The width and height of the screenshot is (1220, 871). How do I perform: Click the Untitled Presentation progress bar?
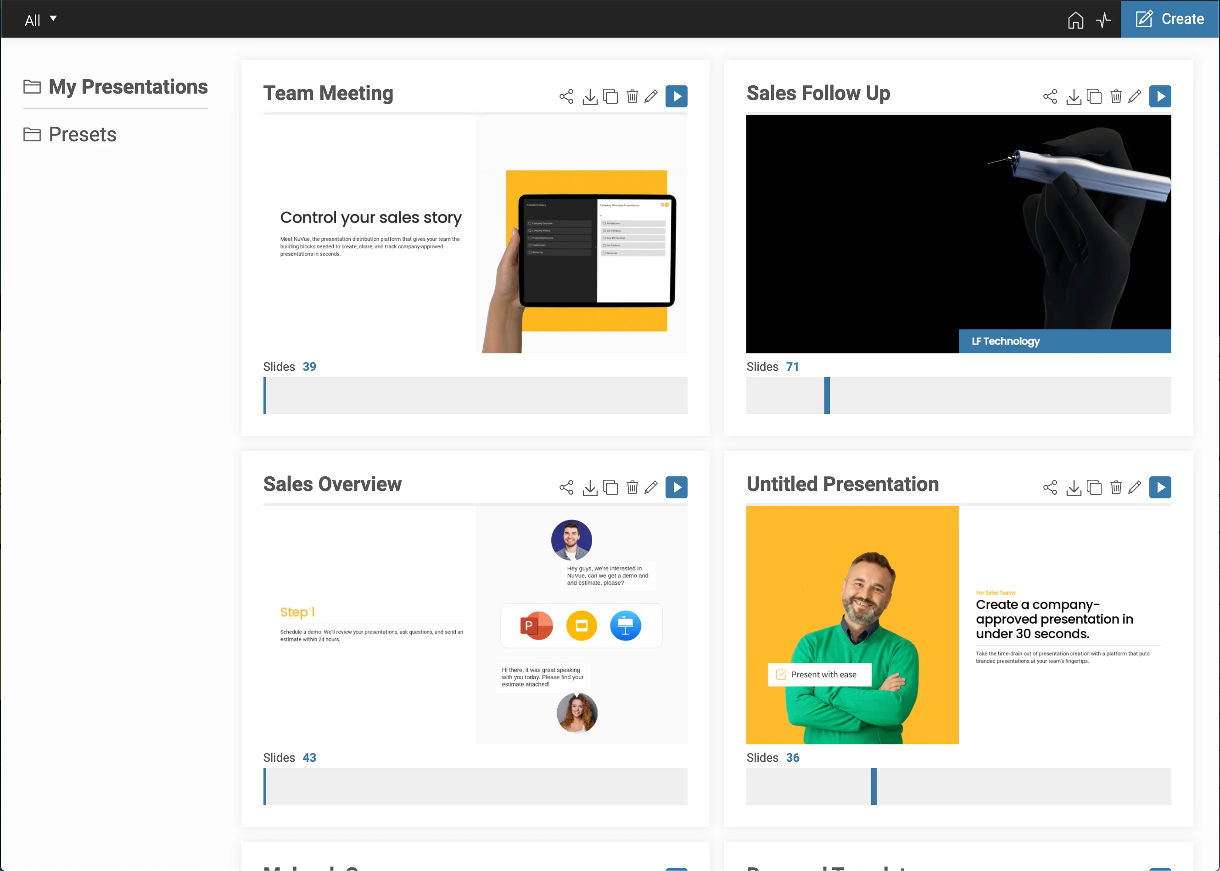tap(958, 786)
